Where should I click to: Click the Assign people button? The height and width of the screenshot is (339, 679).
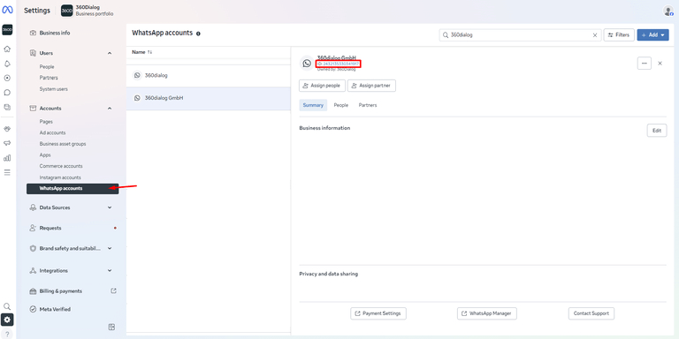(x=322, y=86)
